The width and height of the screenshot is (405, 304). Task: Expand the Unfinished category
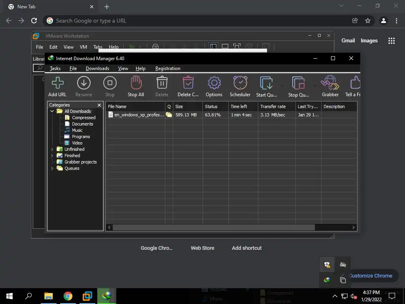click(52, 149)
